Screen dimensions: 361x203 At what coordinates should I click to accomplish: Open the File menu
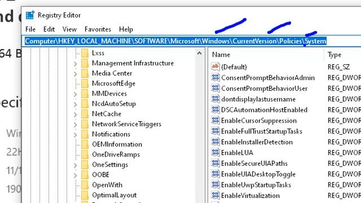point(30,29)
